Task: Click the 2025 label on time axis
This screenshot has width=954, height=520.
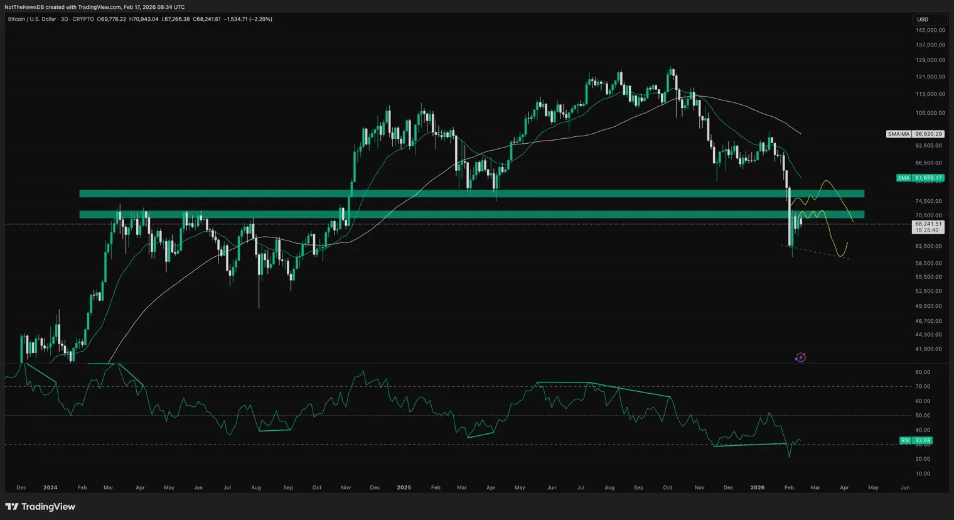Action: [x=404, y=487]
